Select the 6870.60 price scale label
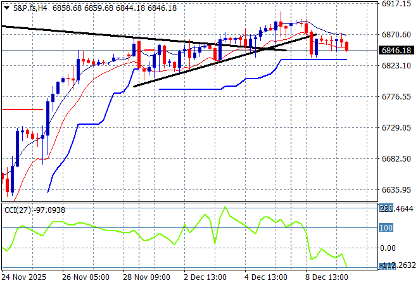 pyautogui.click(x=396, y=35)
